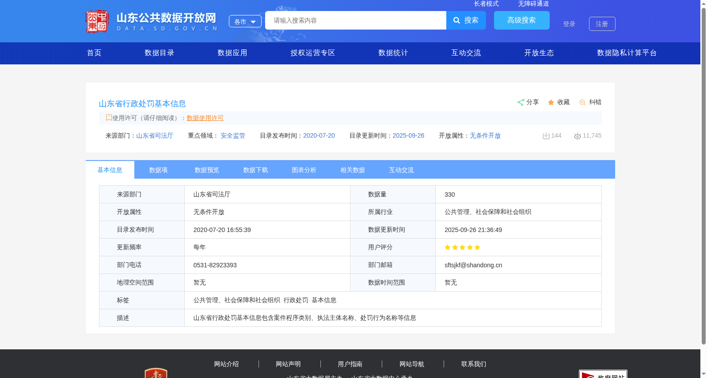Viewport: 707px width, 378px height.
Task: Open 数据应用 in the navigation bar
Action: point(232,53)
